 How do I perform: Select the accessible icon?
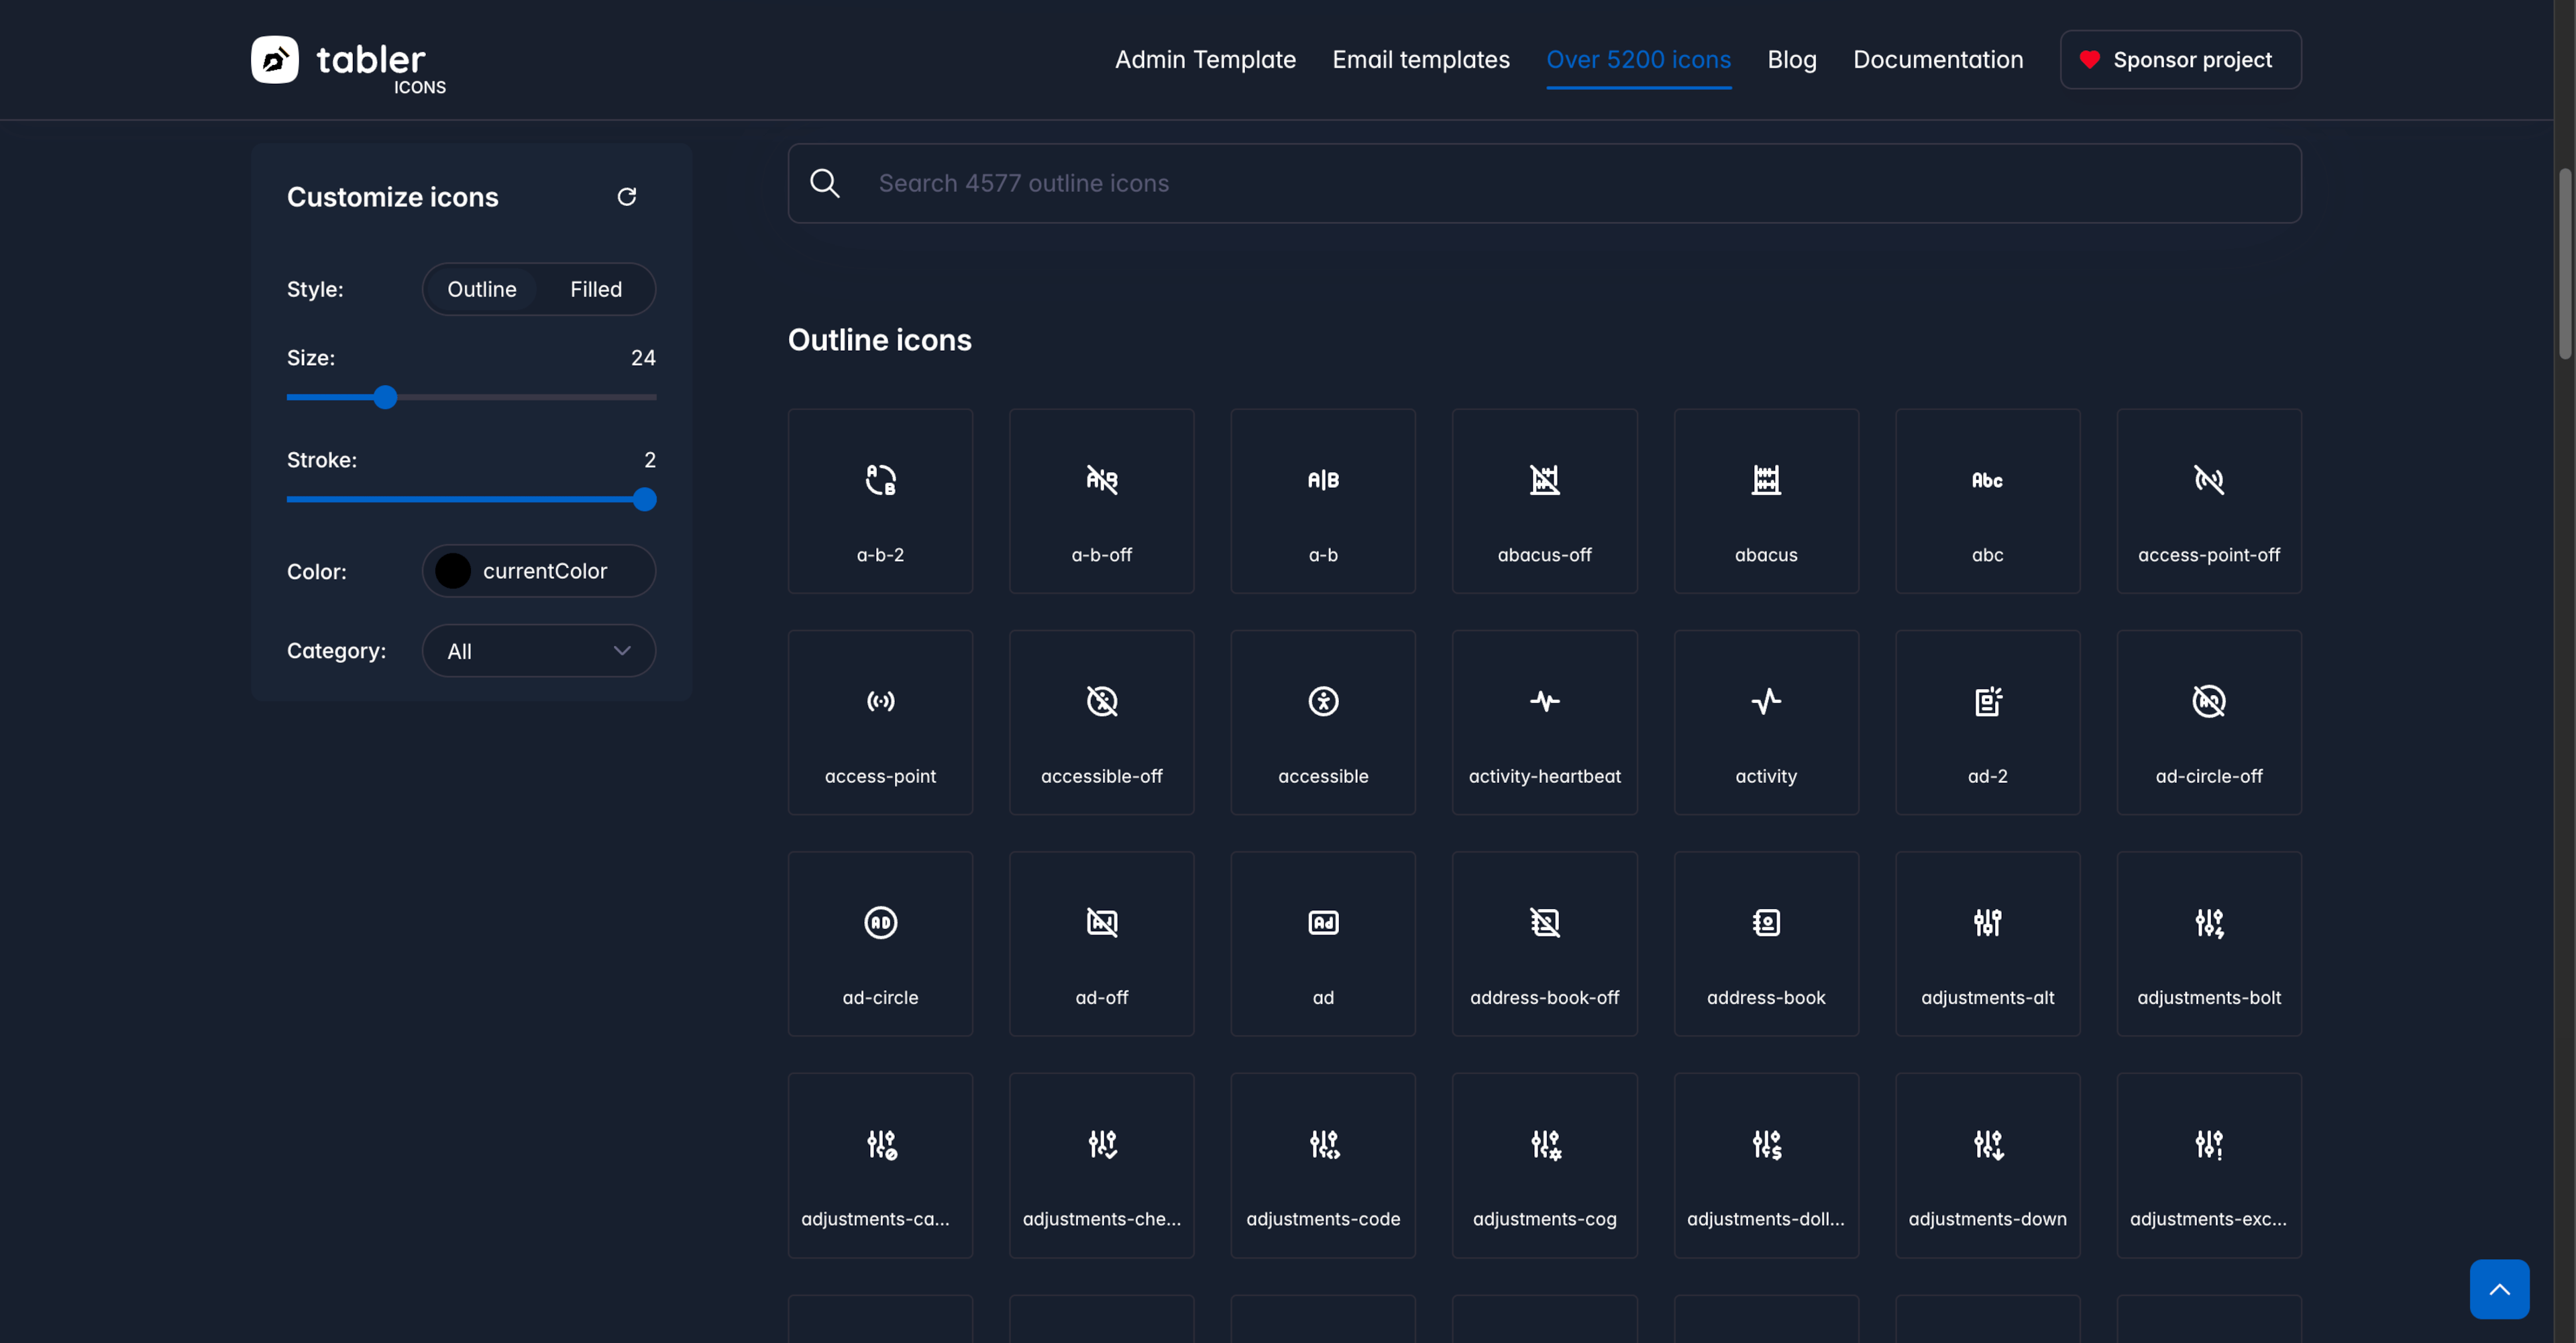(x=1323, y=722)
